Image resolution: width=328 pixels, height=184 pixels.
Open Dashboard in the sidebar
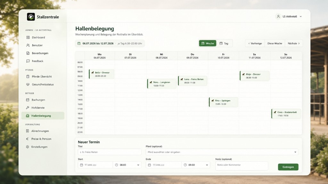43,37
